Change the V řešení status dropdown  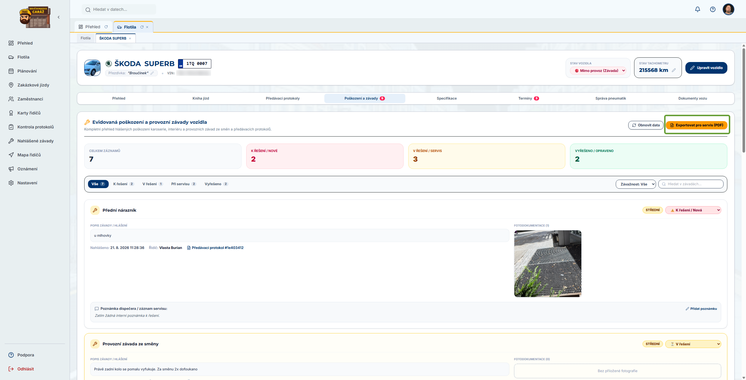click(693, 344)
